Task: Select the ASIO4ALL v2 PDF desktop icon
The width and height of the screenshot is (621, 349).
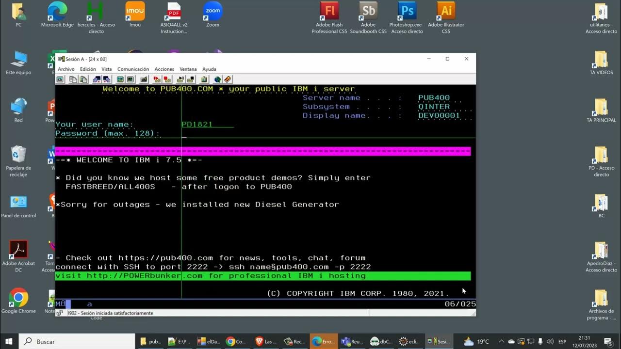Action: pyautogui.click(x=174, y=18)
